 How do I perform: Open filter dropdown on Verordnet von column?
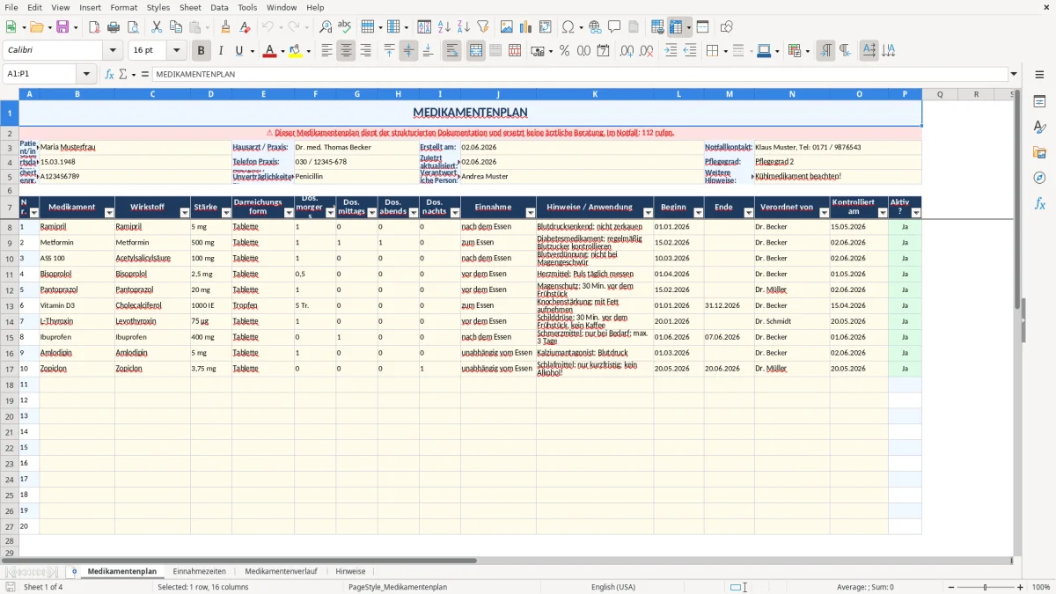pyautogui.click(x=824, y=213)
